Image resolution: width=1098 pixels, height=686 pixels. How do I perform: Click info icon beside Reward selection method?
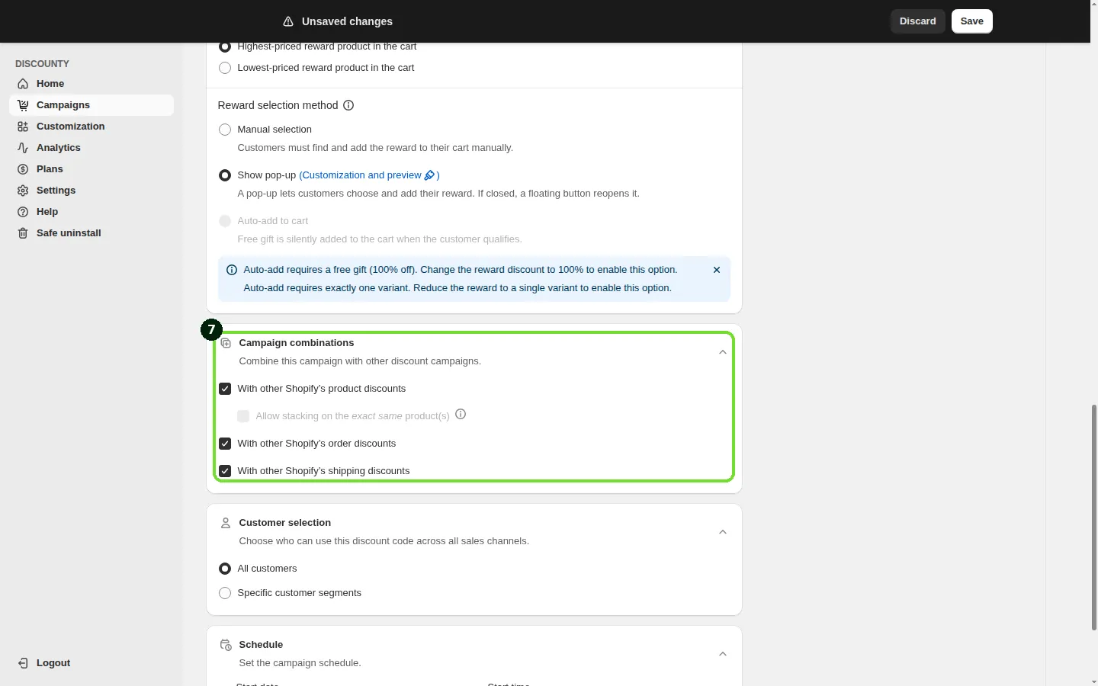point(348,105)
